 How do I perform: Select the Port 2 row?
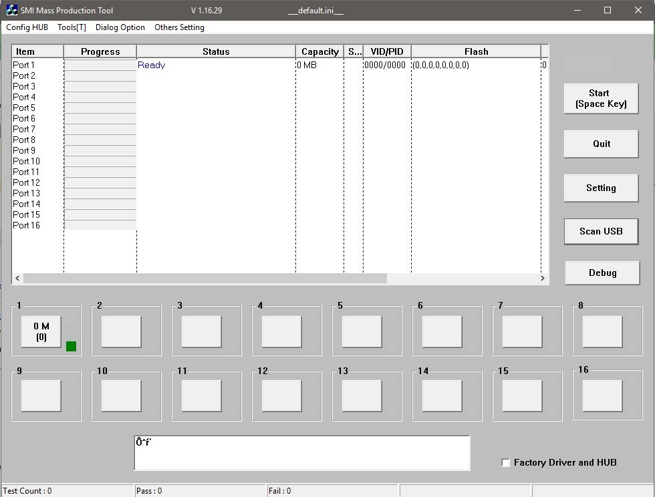(279, 75)
